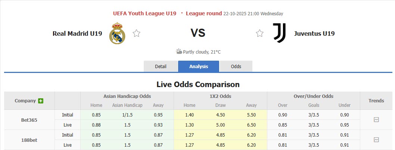Select the Analysis tab
This screenshot has height=150, width=395.
click(199, 66)
